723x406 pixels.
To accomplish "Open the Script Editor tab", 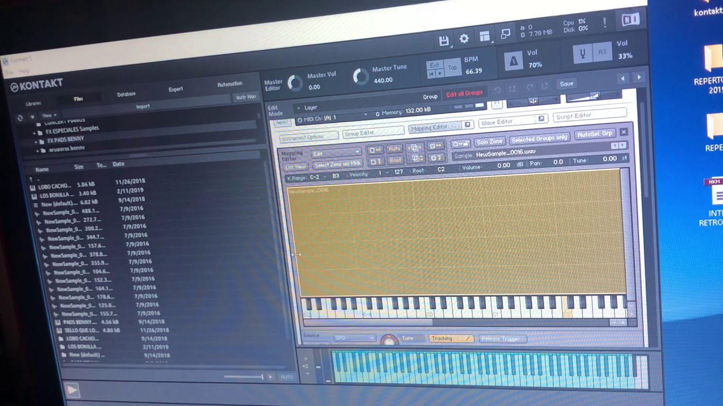I will click(589, 115).
